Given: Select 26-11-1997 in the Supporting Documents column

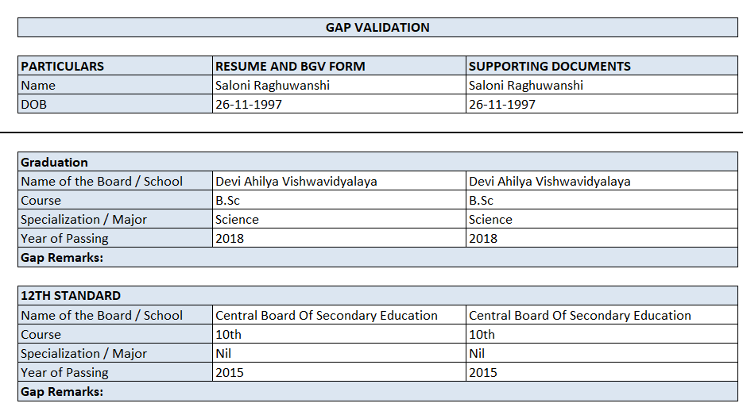Looking at the screenshot, I should click(x=502, y=105).
